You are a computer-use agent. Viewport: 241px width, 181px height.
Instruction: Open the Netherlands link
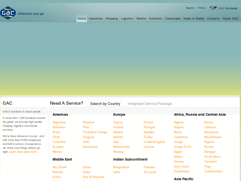(x=121, y=147)
